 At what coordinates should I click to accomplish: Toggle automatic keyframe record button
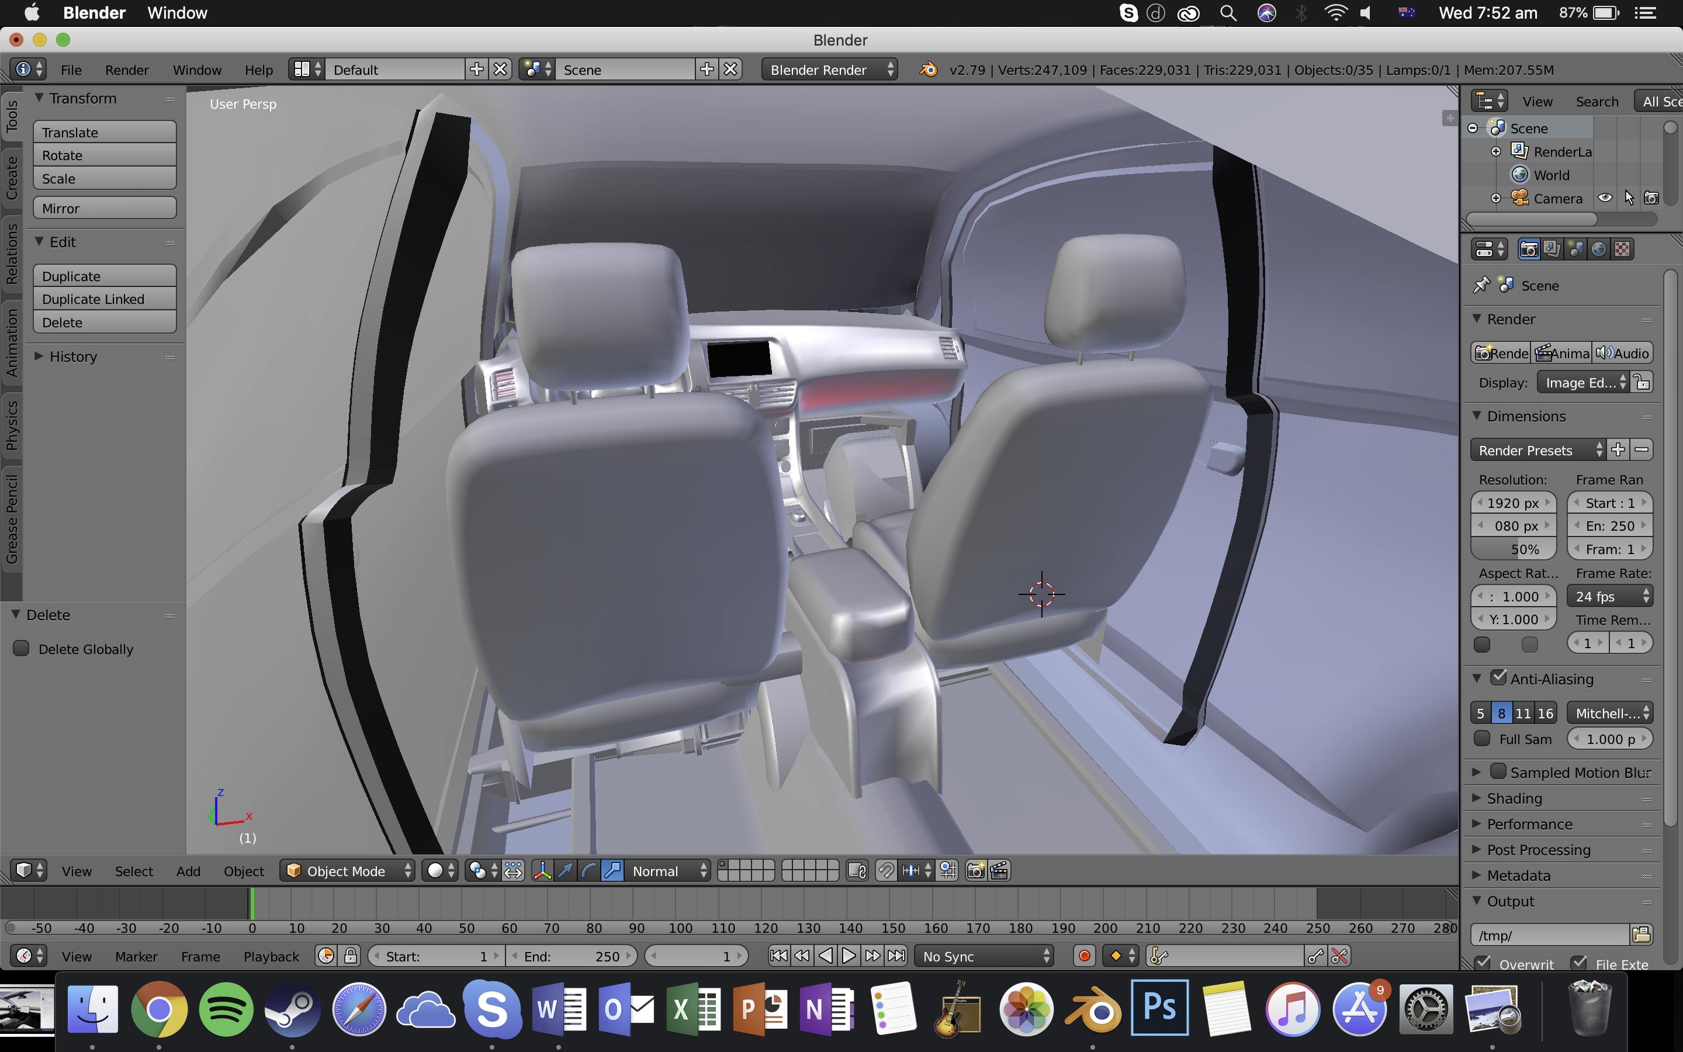pyautogui.click(x=1084, y=956)
